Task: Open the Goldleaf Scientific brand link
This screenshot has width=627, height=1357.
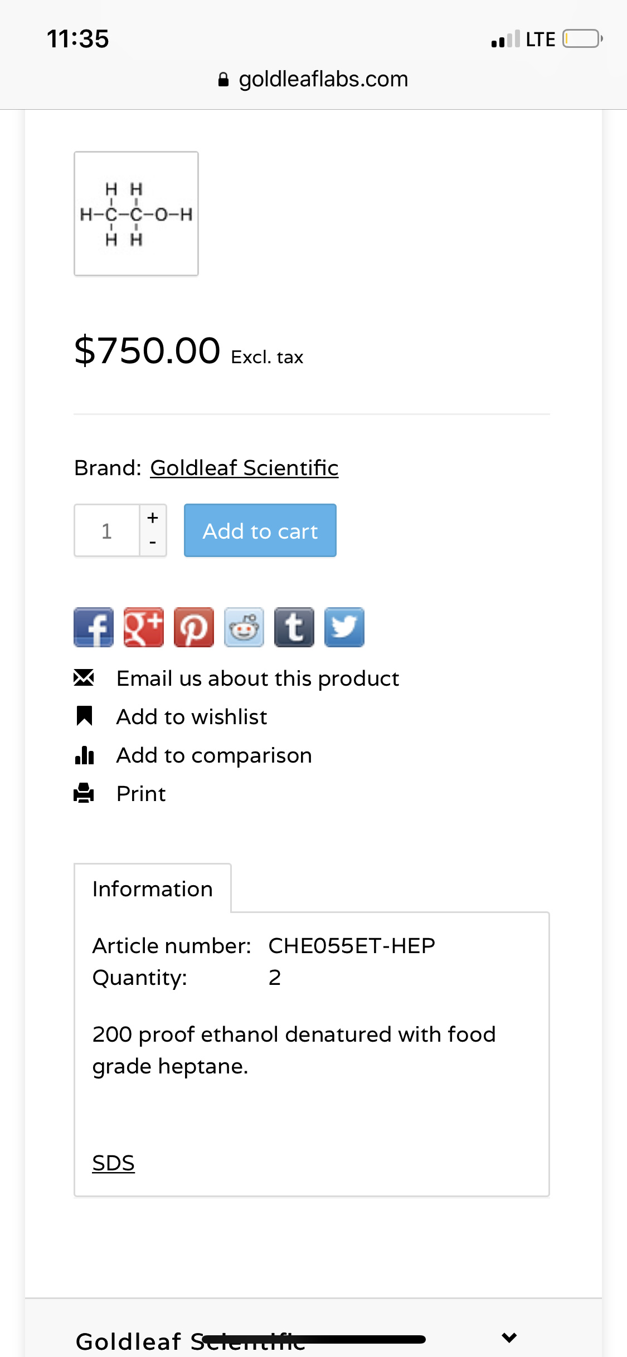Action: 244,468
